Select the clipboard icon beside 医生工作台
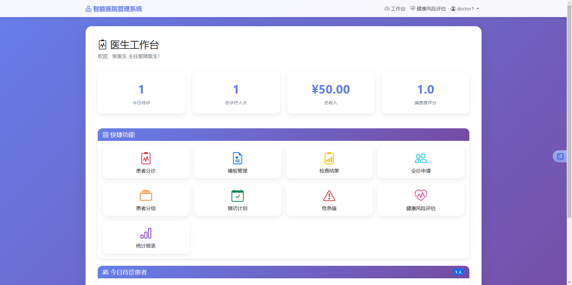Viewport: 572px width, 285px height. 103,45
